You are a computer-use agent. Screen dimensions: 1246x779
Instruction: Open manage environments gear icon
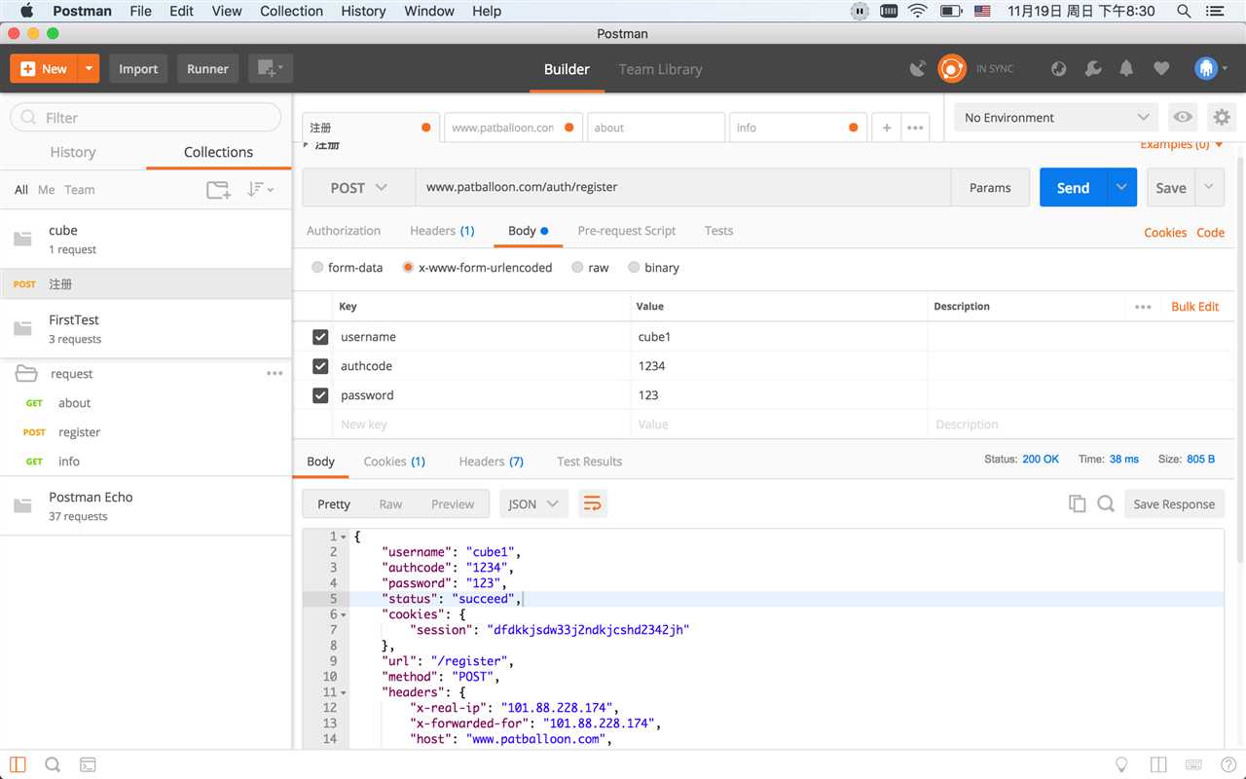pos(1221,117)
